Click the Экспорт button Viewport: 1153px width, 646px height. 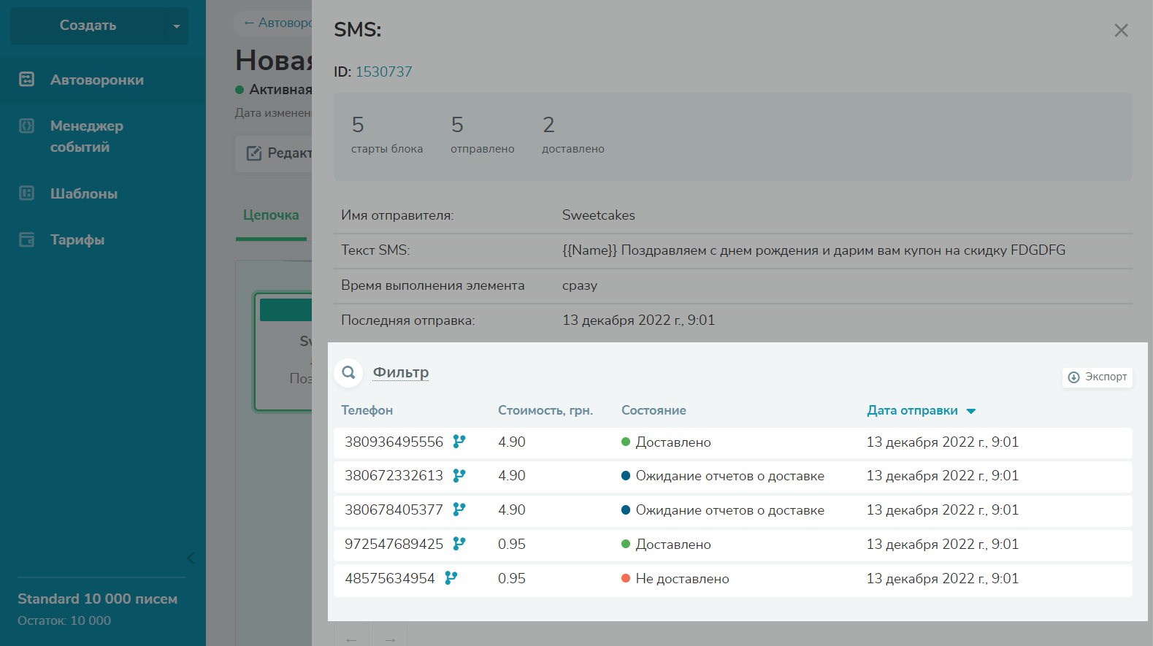point(1098,377)
